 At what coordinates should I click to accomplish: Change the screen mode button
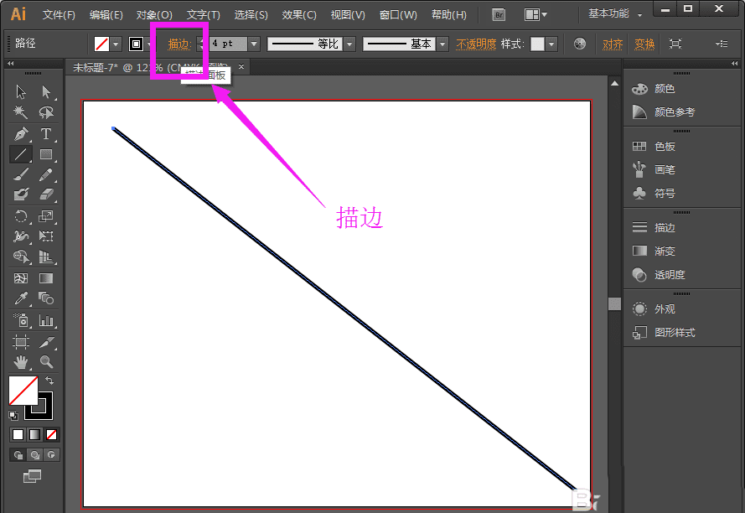pyautogui.click(x=33, y=476)
